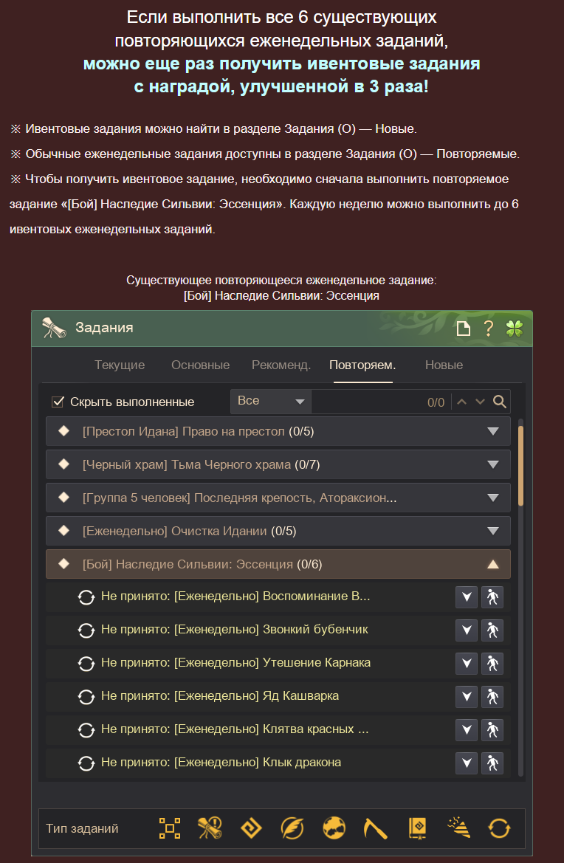Select the pickaxe quest type icon
The height and width of the screenshot is (863, 564).
[375, 828]
